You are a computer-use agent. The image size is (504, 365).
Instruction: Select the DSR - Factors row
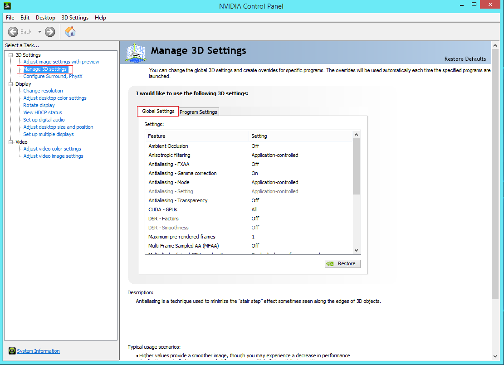pyautogui.click(x=249, y=219)
